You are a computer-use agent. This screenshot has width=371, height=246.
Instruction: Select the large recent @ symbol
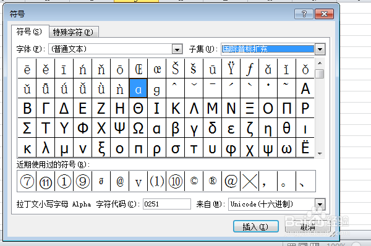(x=231, y=181)
